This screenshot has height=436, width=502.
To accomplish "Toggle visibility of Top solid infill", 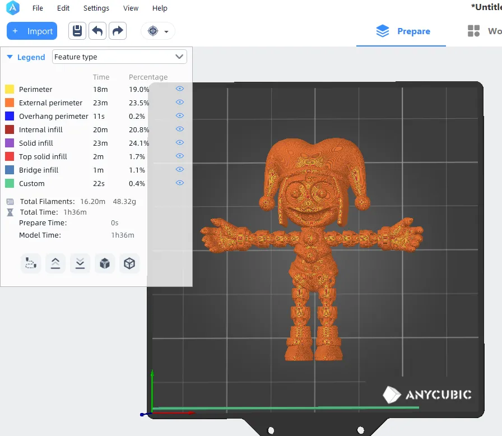I will [x=180, y=156].
